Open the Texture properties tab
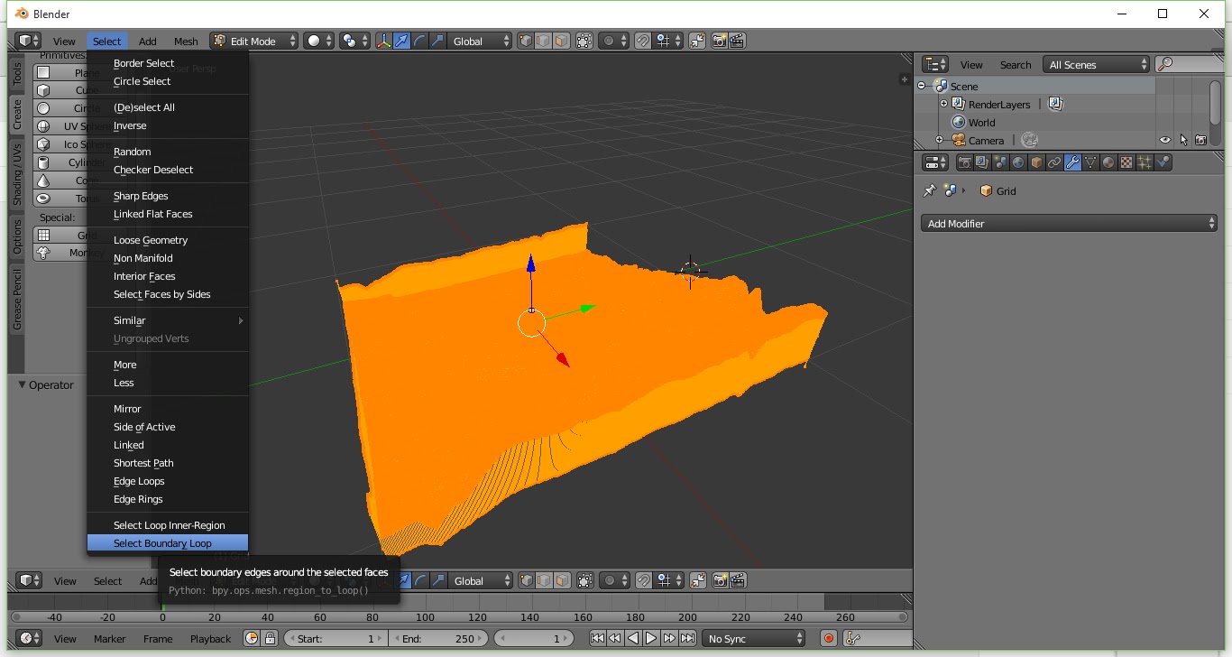Screen dimensions: 1232x657 [x=1126, y=162]
